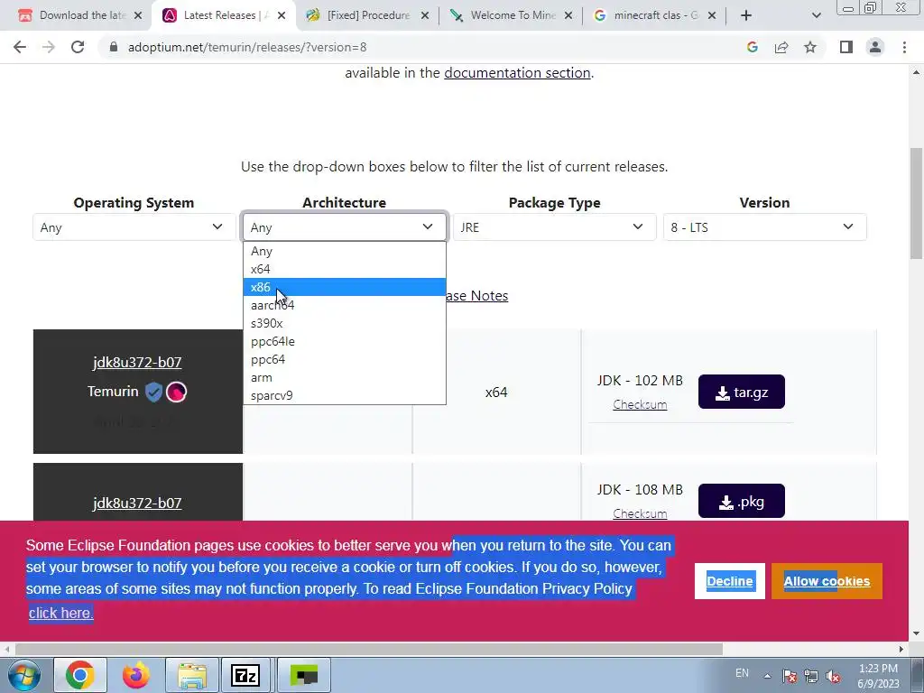Image resolution: width=924 pixels, height=693 pixels.
Task: Select the 'Latest Releases' tab
Action: [223, 15]
